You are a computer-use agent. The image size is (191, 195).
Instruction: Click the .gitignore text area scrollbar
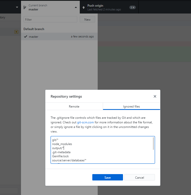click(x=153, y=144)
